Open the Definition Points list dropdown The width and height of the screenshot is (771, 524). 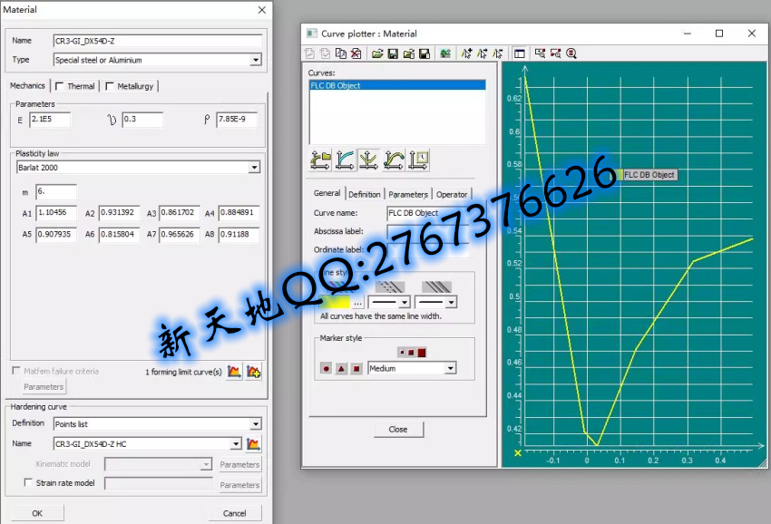click(255, 424)
